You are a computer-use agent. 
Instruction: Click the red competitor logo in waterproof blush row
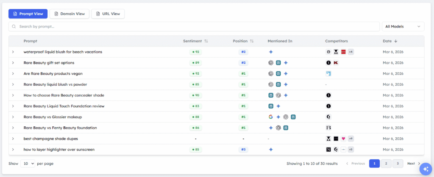point(343,52)
